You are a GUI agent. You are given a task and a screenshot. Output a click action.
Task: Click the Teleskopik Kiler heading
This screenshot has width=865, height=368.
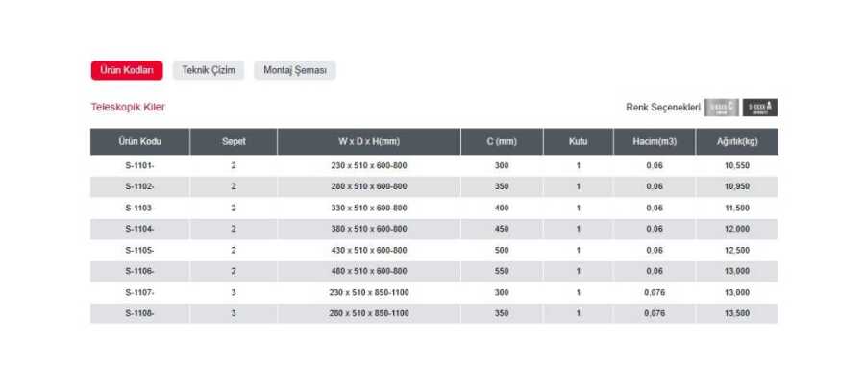pos(128,107)
